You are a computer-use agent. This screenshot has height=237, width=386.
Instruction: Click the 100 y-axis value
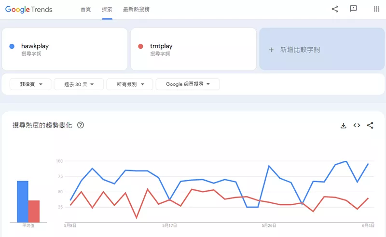(x=59, y=161)
